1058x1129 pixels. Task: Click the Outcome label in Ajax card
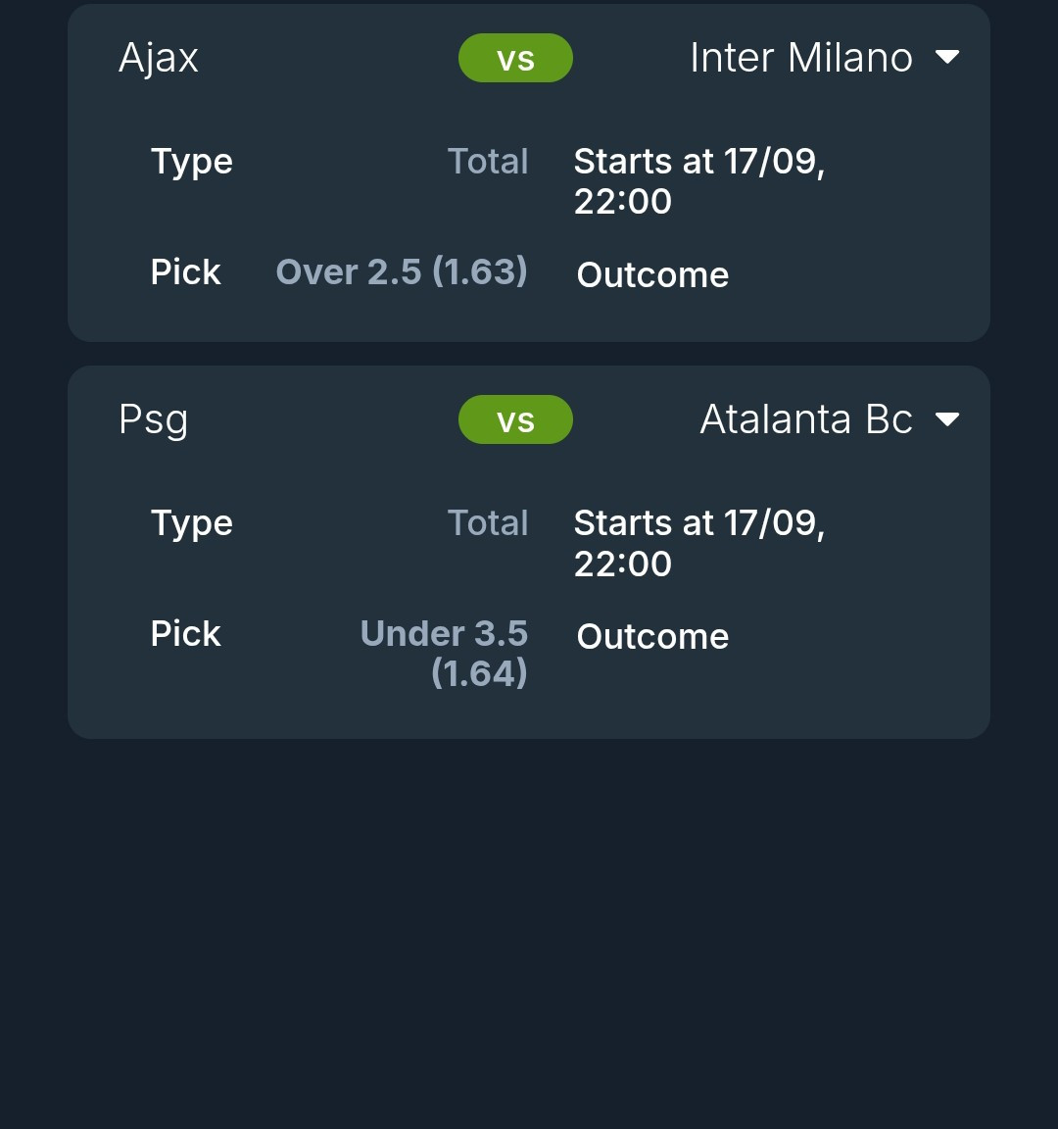tap(652, 274)
